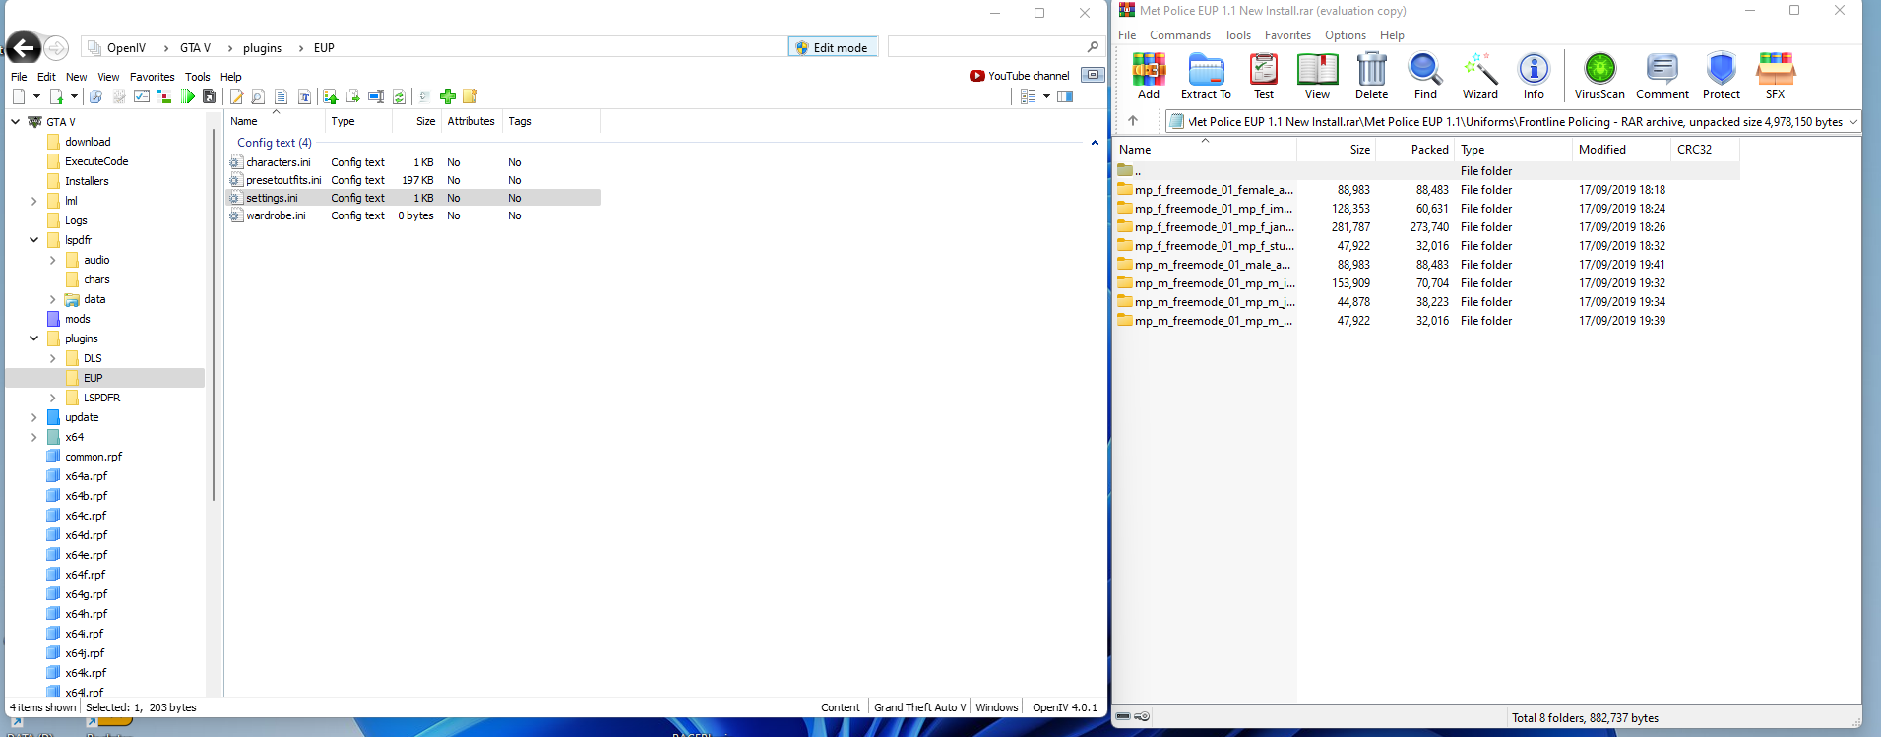Click WinRAR Find magnifier icon
The image size is (1881, 737).
[x=1425, y=76]
